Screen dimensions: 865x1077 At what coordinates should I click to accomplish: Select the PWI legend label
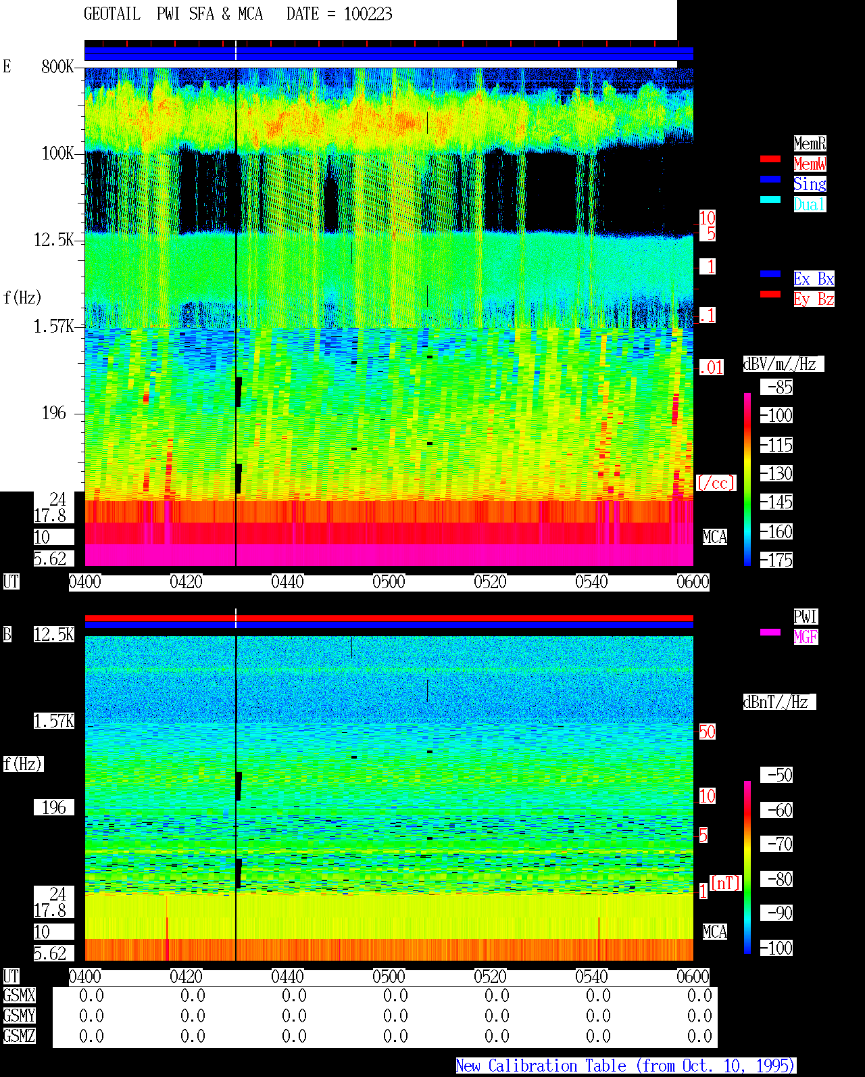coord(806,617)
